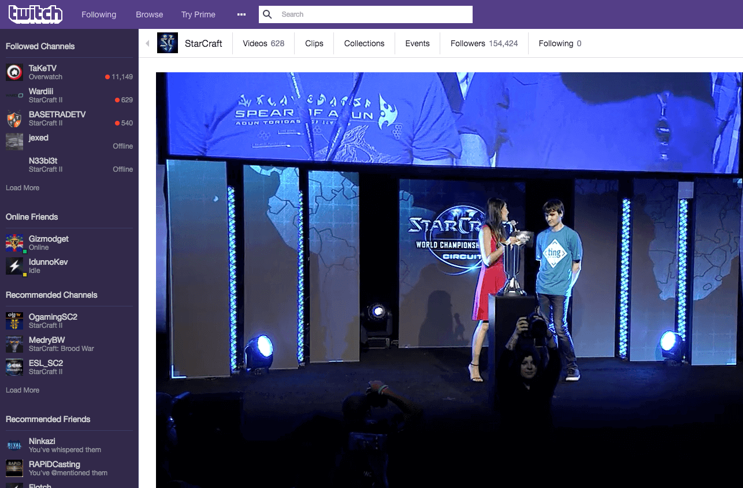This screenshot has height=488, width=743.
Task: Click the Recommended Friends heading
Action: coord(48,419)
